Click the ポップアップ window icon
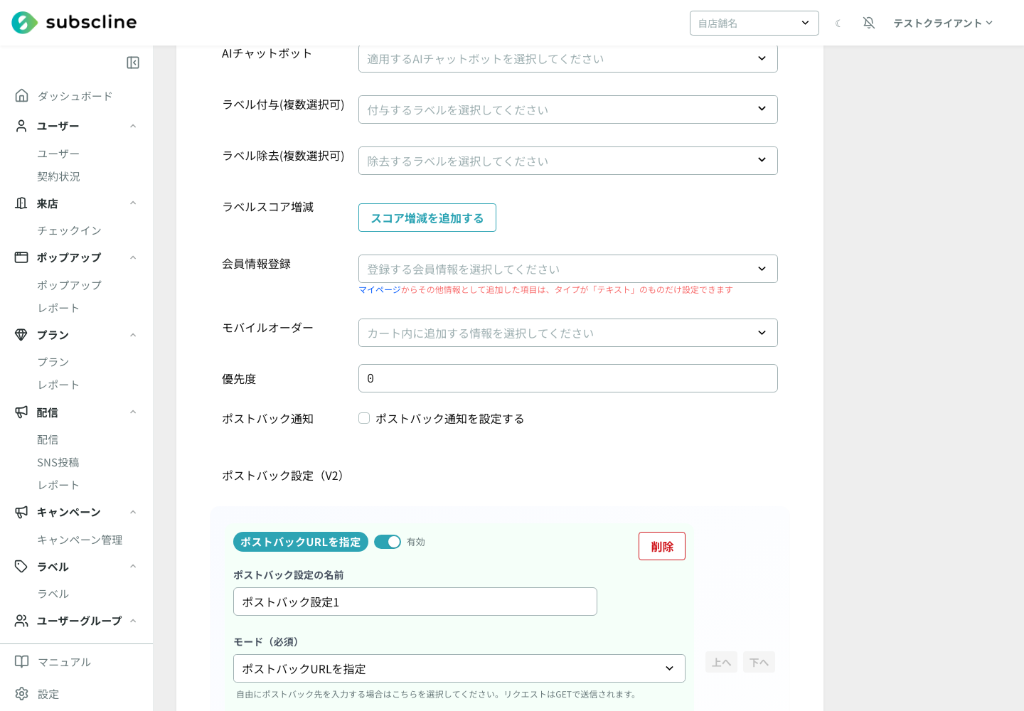1024x711 pixels. 22,257
